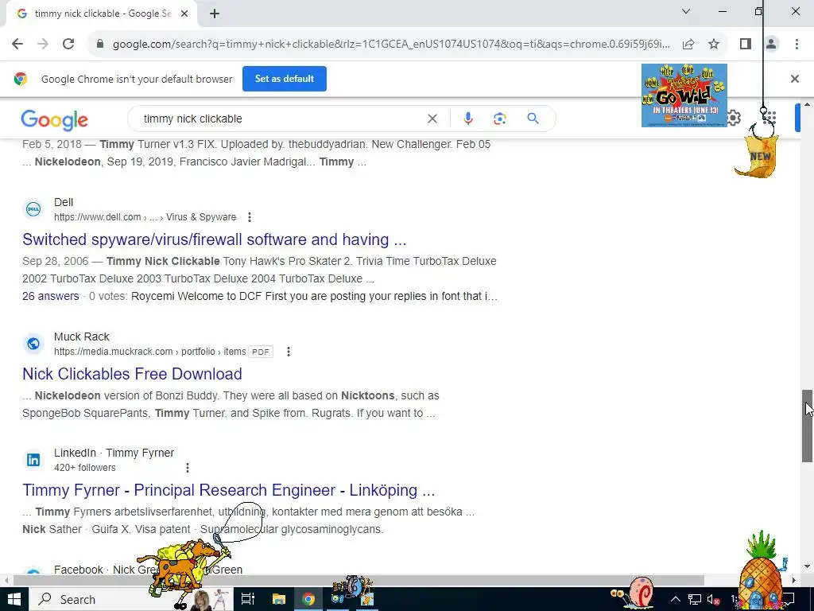Click the PDF label badge
Image resolution: width=814 pixels, height=611 pixels.
[261, 352]
